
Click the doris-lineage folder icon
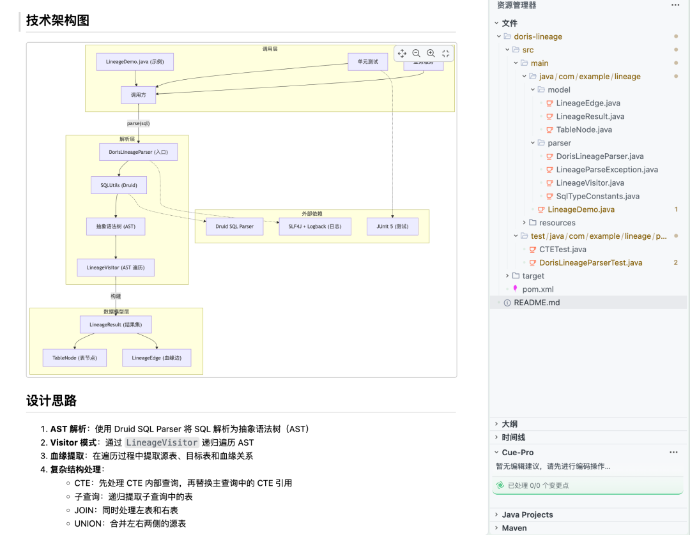coord(507,36)
